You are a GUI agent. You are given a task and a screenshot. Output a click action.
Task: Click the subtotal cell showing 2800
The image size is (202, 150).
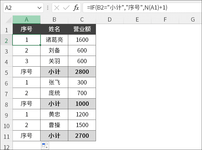click(82, 72)
